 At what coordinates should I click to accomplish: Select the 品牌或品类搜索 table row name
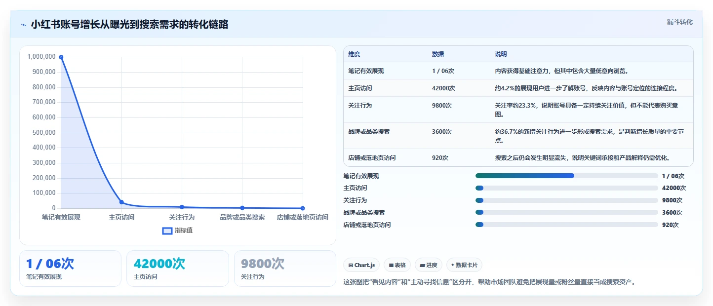(369, 132)
